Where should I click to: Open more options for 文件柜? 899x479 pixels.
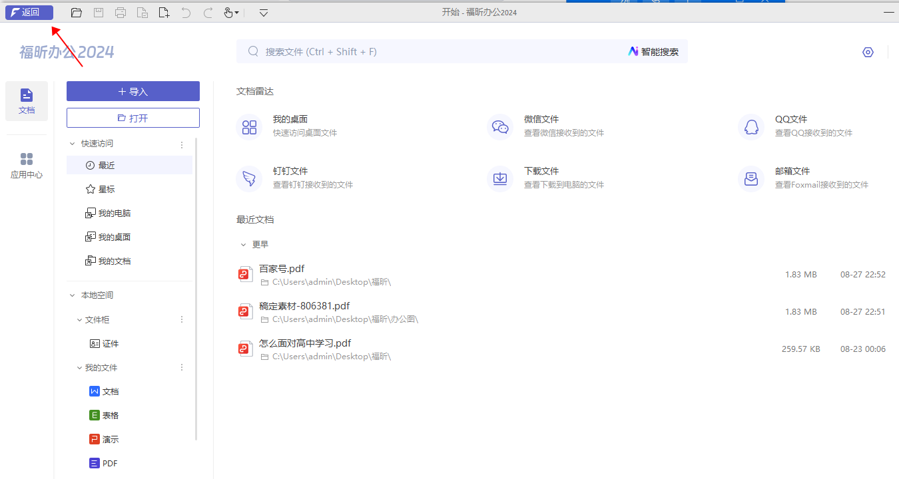click(x=182, y=320)
